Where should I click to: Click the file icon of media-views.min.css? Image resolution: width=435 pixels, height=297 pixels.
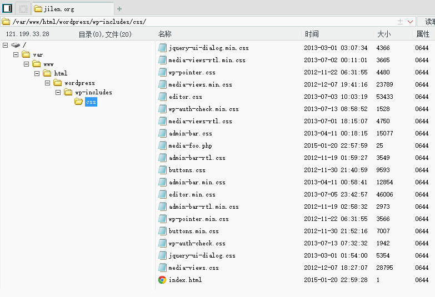(162, 84)
